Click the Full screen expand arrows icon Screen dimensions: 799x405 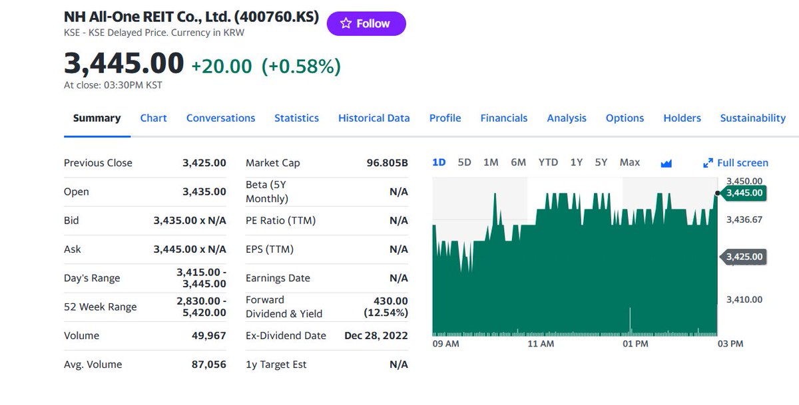coord(708,163)
